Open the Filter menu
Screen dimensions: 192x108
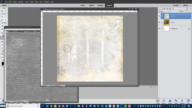37,2
